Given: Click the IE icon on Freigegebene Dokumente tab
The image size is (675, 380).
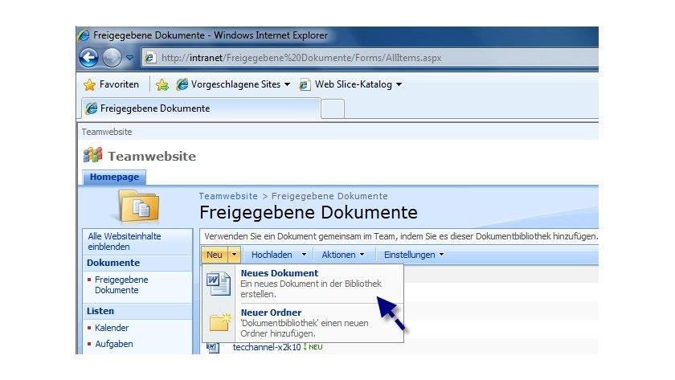Looking at the screenshot, I should pyautogui.click(x=92, y=108).
